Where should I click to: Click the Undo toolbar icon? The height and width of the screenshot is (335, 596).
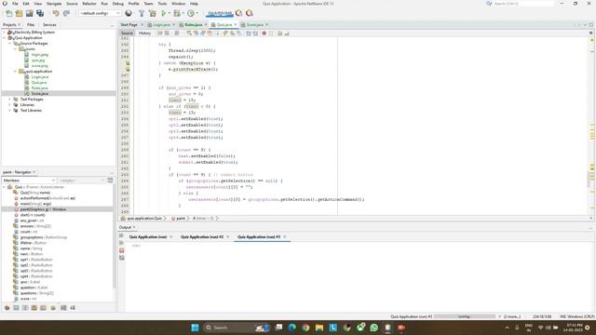click(56, 13)
